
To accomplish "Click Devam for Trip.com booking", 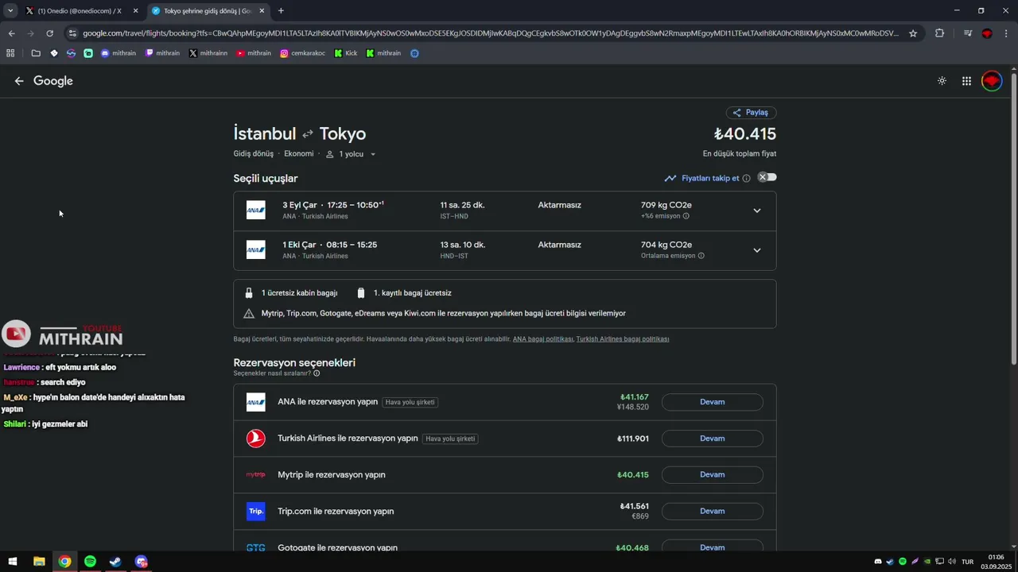I will (712, 512).
